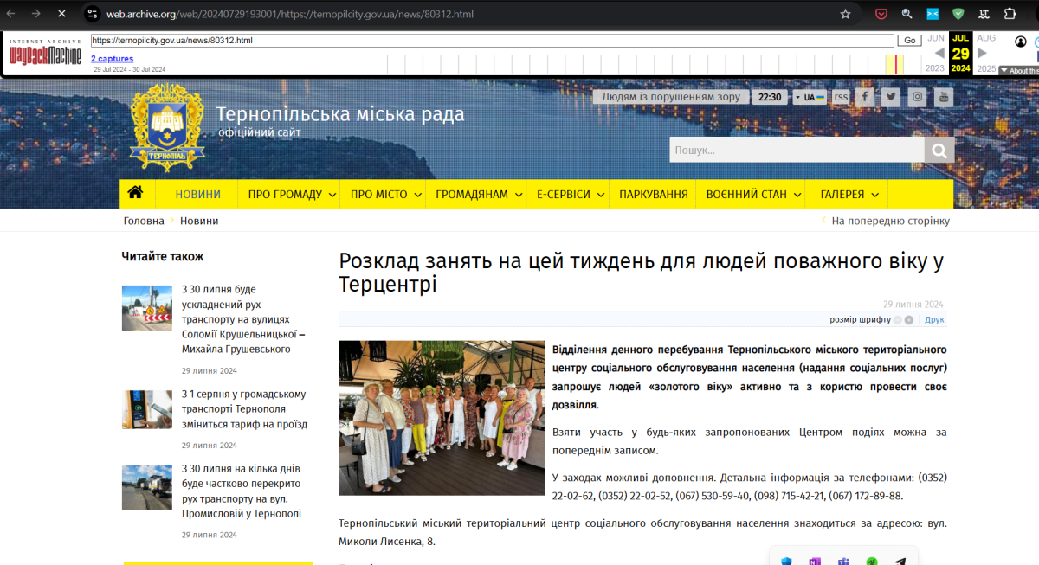Image resolution: width=1039 pixels, height=565 pixels.
Task: Open the Twitter social media icon
Action: [x=891, y=97]
